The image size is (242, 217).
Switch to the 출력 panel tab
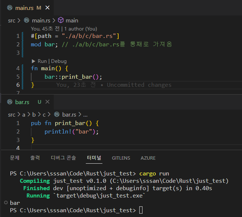pos(35,158)
